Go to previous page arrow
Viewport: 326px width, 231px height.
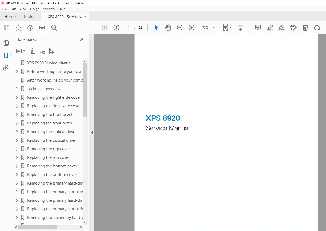click(x=105, y=28)
